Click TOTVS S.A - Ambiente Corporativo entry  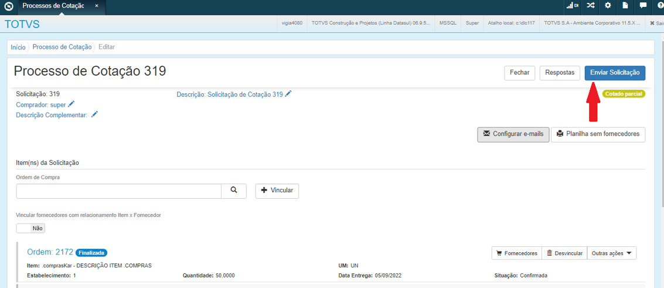pos(593,23)
